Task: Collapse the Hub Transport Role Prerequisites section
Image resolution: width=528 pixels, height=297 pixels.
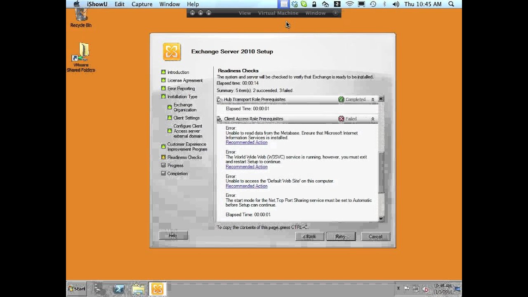Action: pos(373,99)
